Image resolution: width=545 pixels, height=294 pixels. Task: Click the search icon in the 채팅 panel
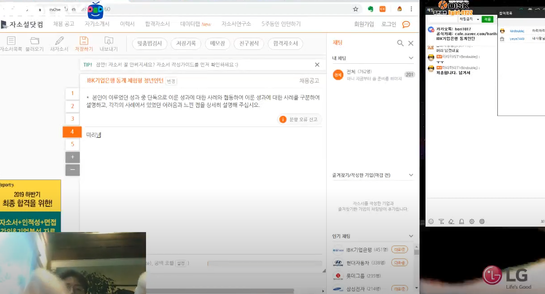click(400, 43)
